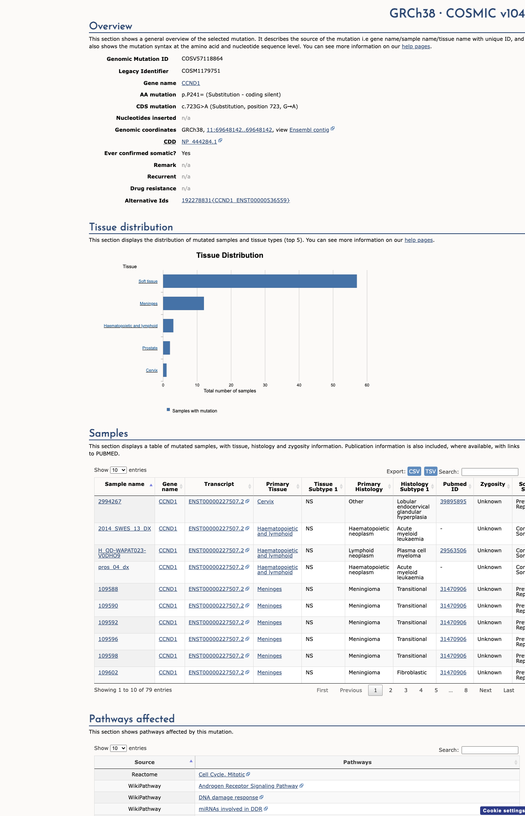Sort samples by Pubmed ID column

coord(455,487)
